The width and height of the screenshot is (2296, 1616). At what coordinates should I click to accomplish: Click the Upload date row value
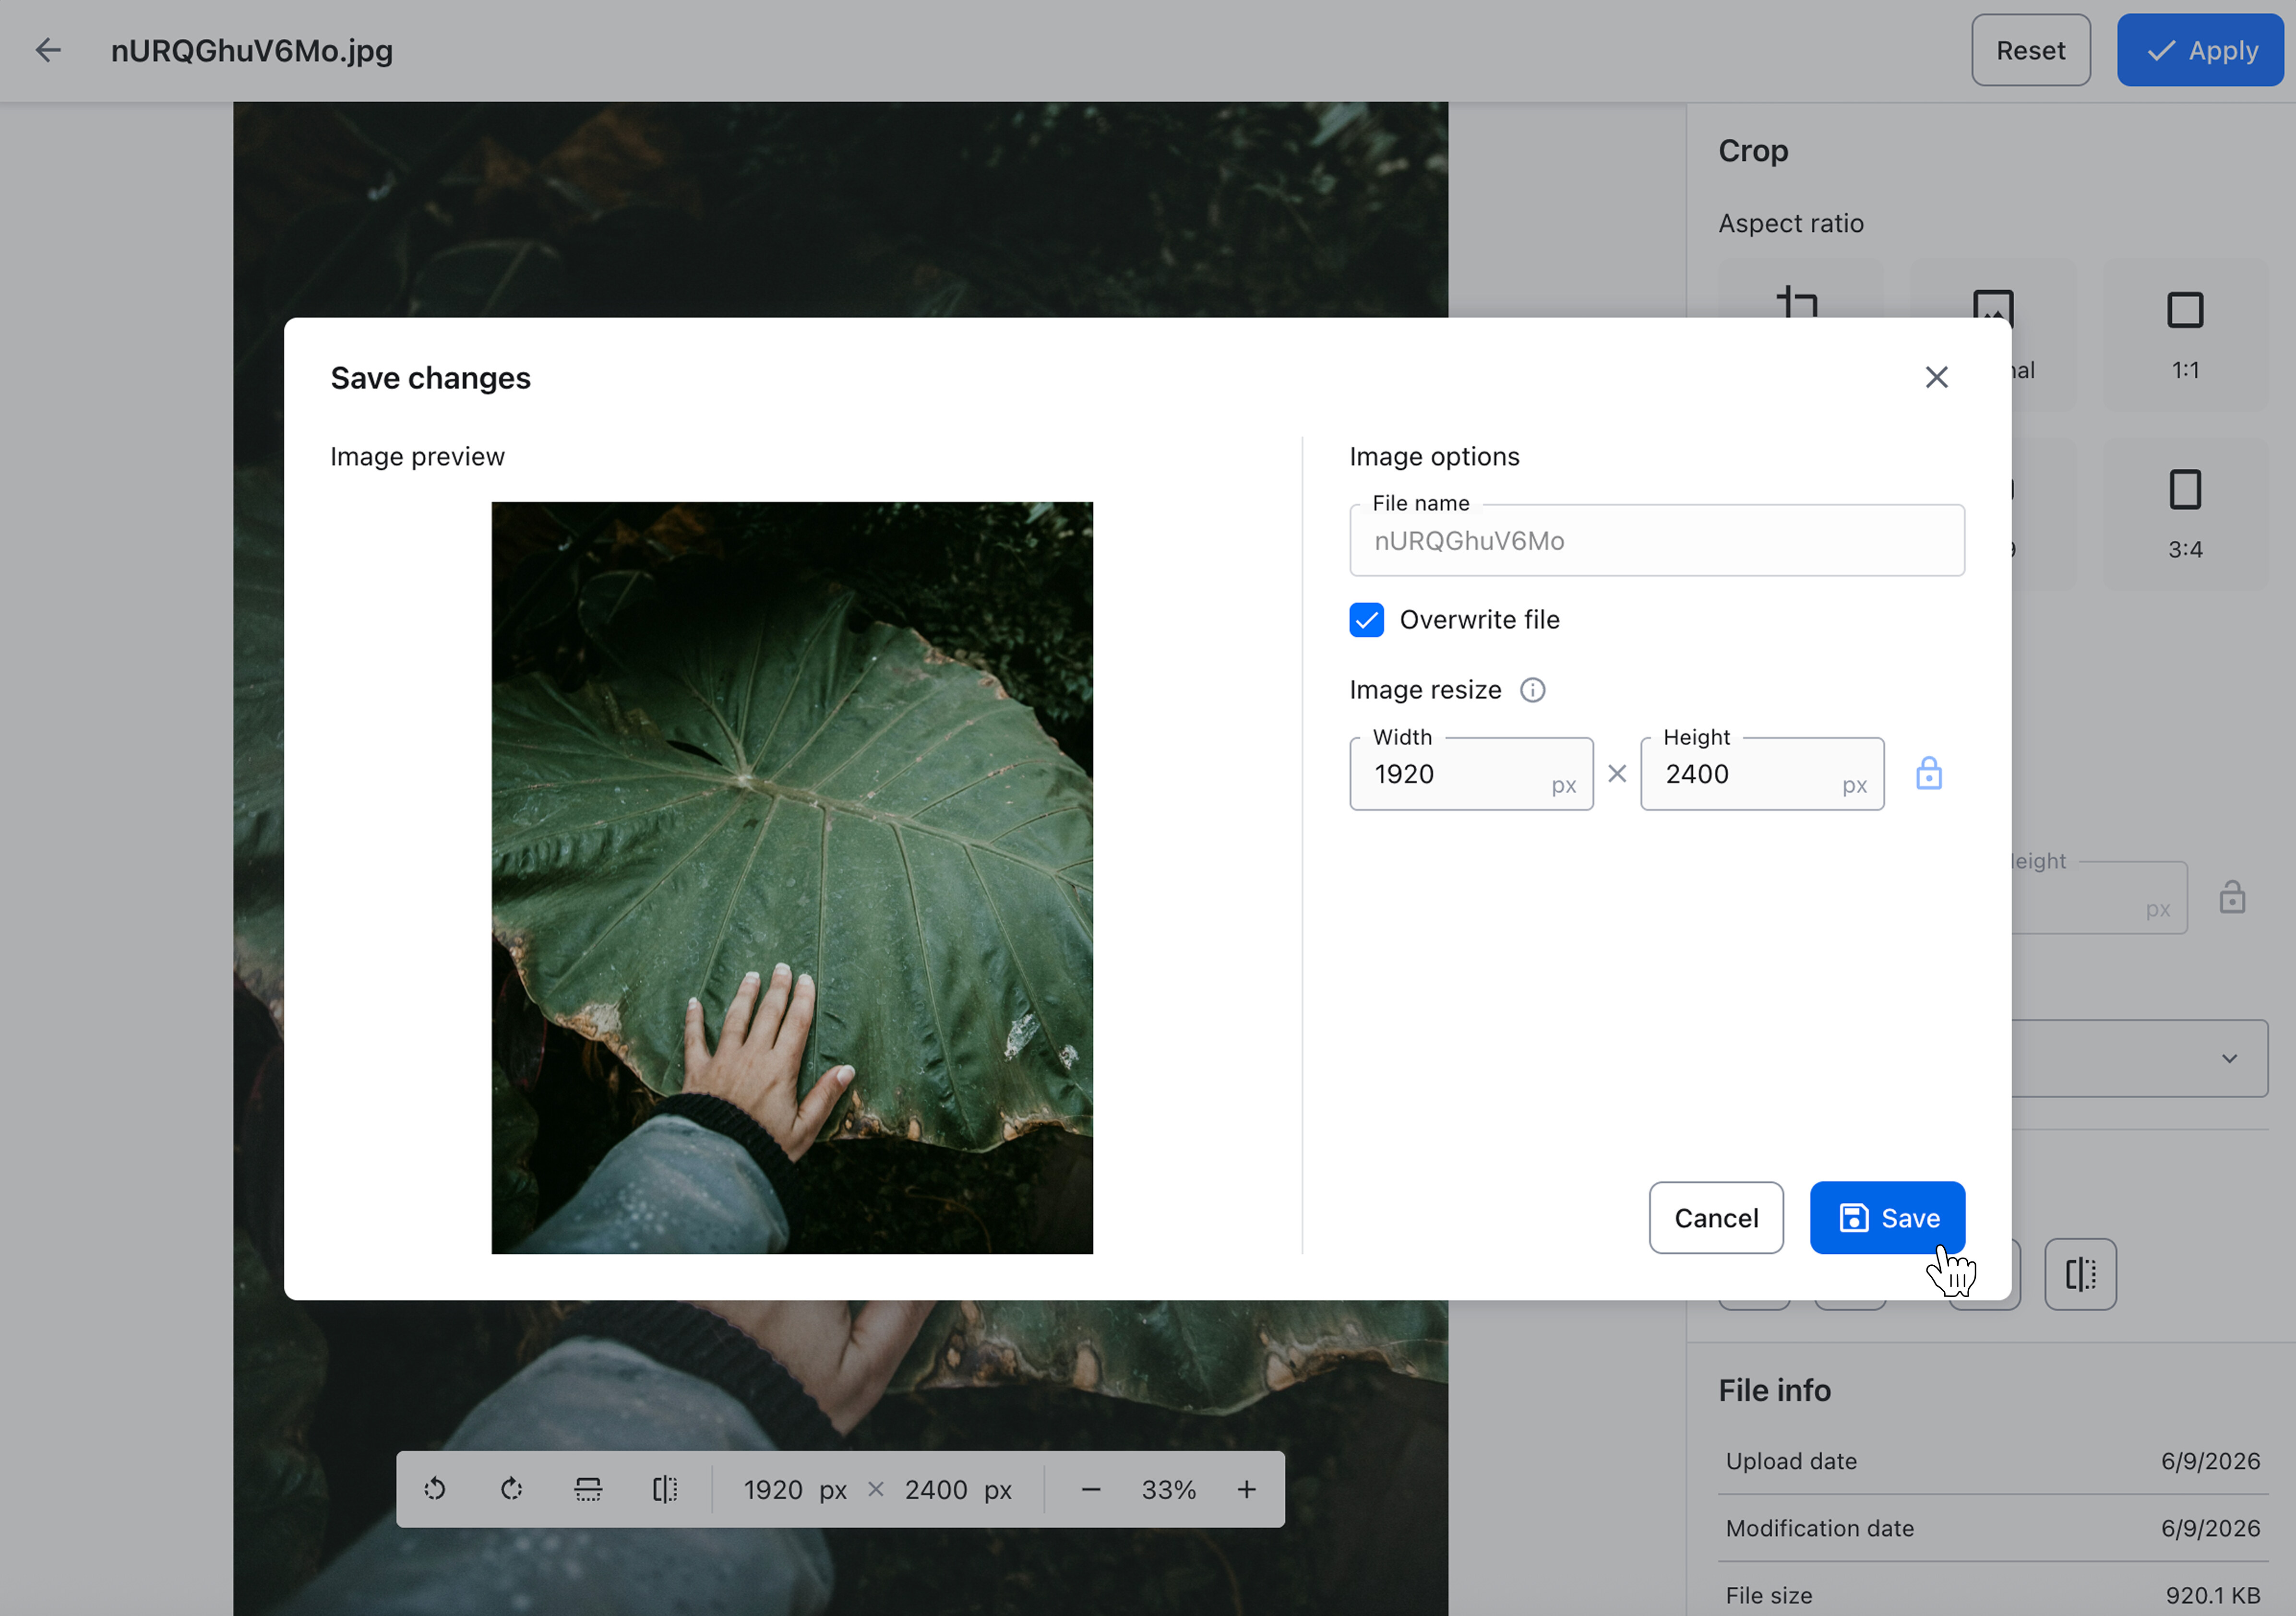(x=2210, y=1461)
